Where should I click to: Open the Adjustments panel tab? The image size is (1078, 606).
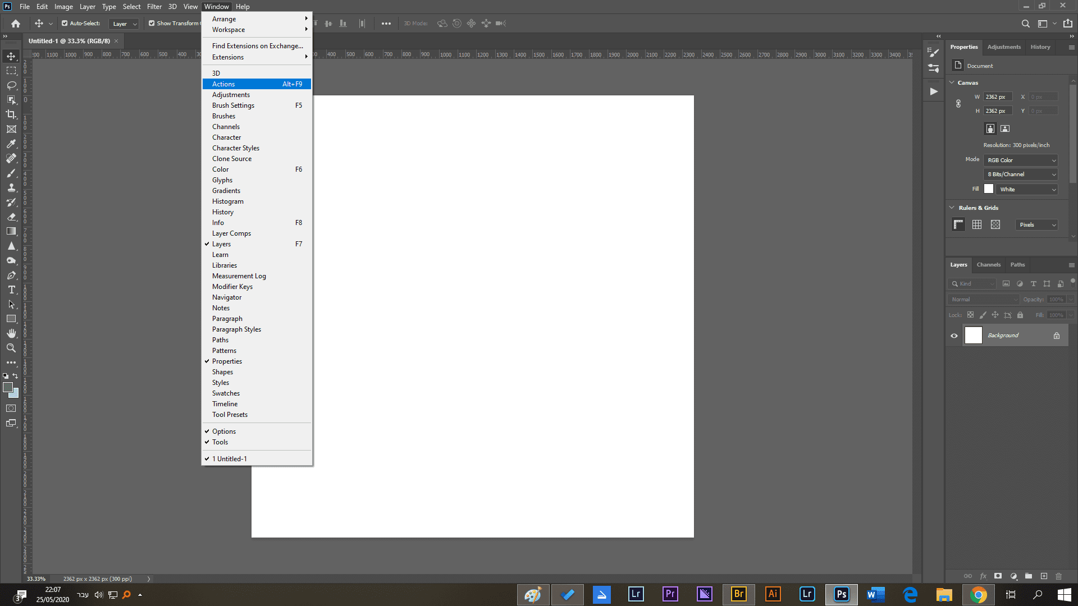pyautogui.click(x=1004, y=47)
